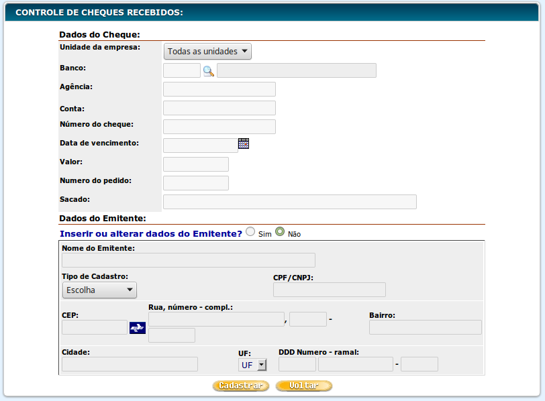Select the Não radio option
Viewport: 545px width, 401px height.
(280, 231)
